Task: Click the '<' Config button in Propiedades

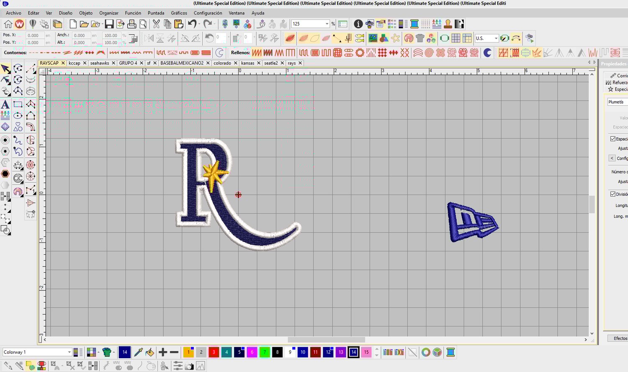Action: pos(612,158)
